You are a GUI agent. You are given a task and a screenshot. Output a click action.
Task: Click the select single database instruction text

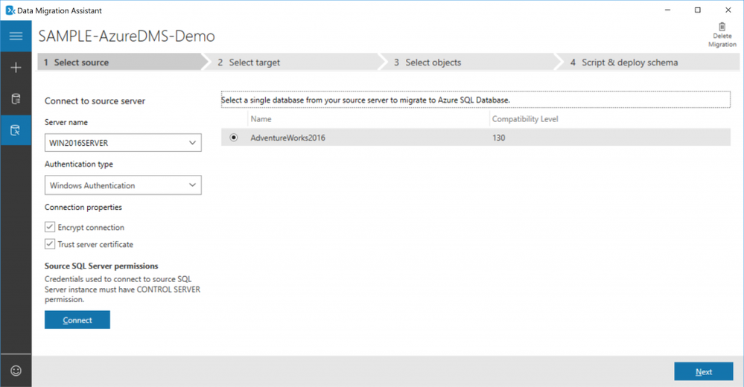pos(366,100)
